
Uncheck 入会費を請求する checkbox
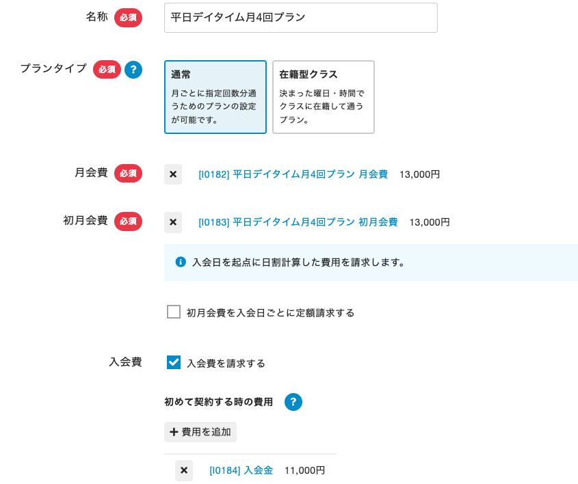coord(174,362)
